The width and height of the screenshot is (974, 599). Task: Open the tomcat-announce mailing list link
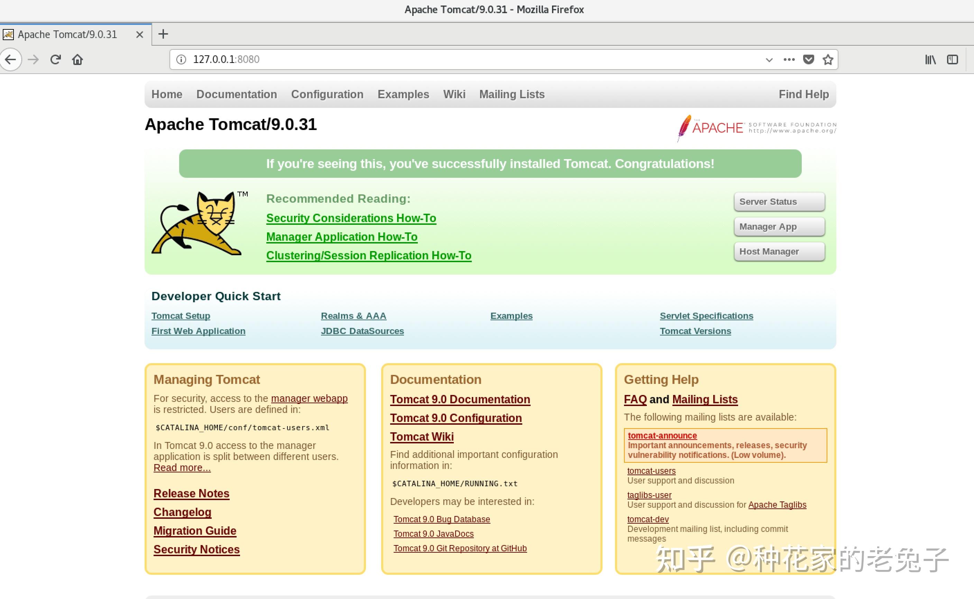pyautogui.click(x=662, y=435)
